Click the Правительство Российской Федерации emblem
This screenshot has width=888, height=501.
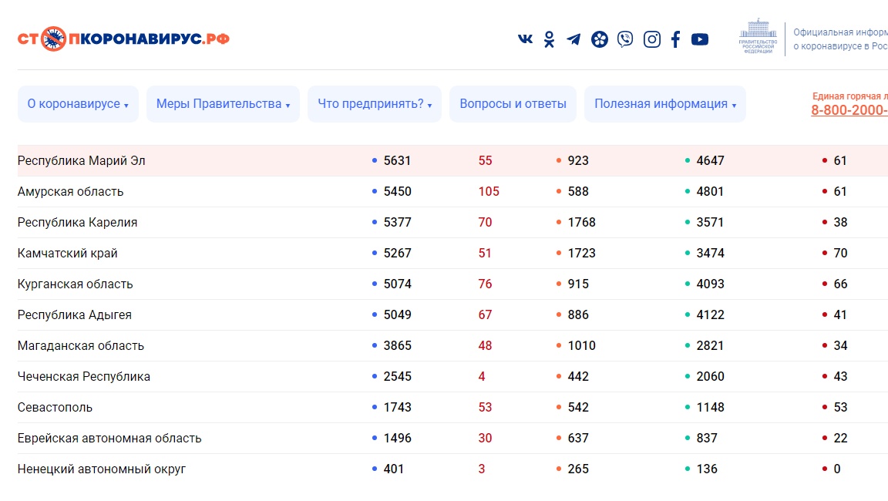click(758, 38)
